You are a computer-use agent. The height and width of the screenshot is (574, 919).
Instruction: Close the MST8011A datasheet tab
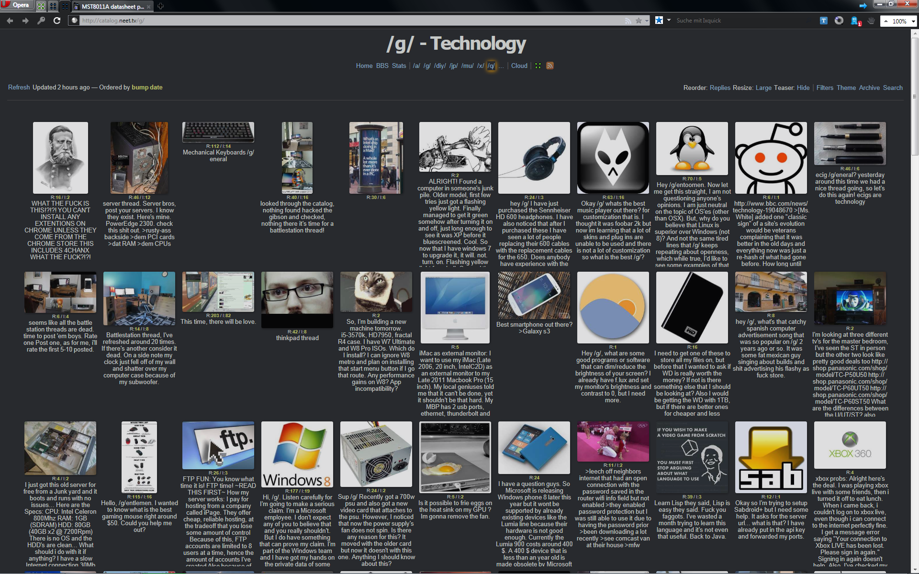[x=148, y=7]
